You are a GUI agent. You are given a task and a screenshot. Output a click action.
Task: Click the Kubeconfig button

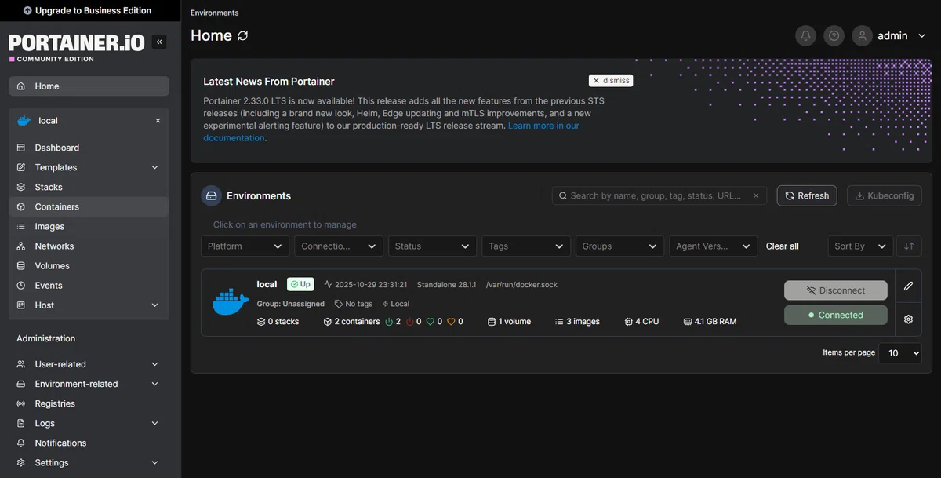(x=884, y=195)
